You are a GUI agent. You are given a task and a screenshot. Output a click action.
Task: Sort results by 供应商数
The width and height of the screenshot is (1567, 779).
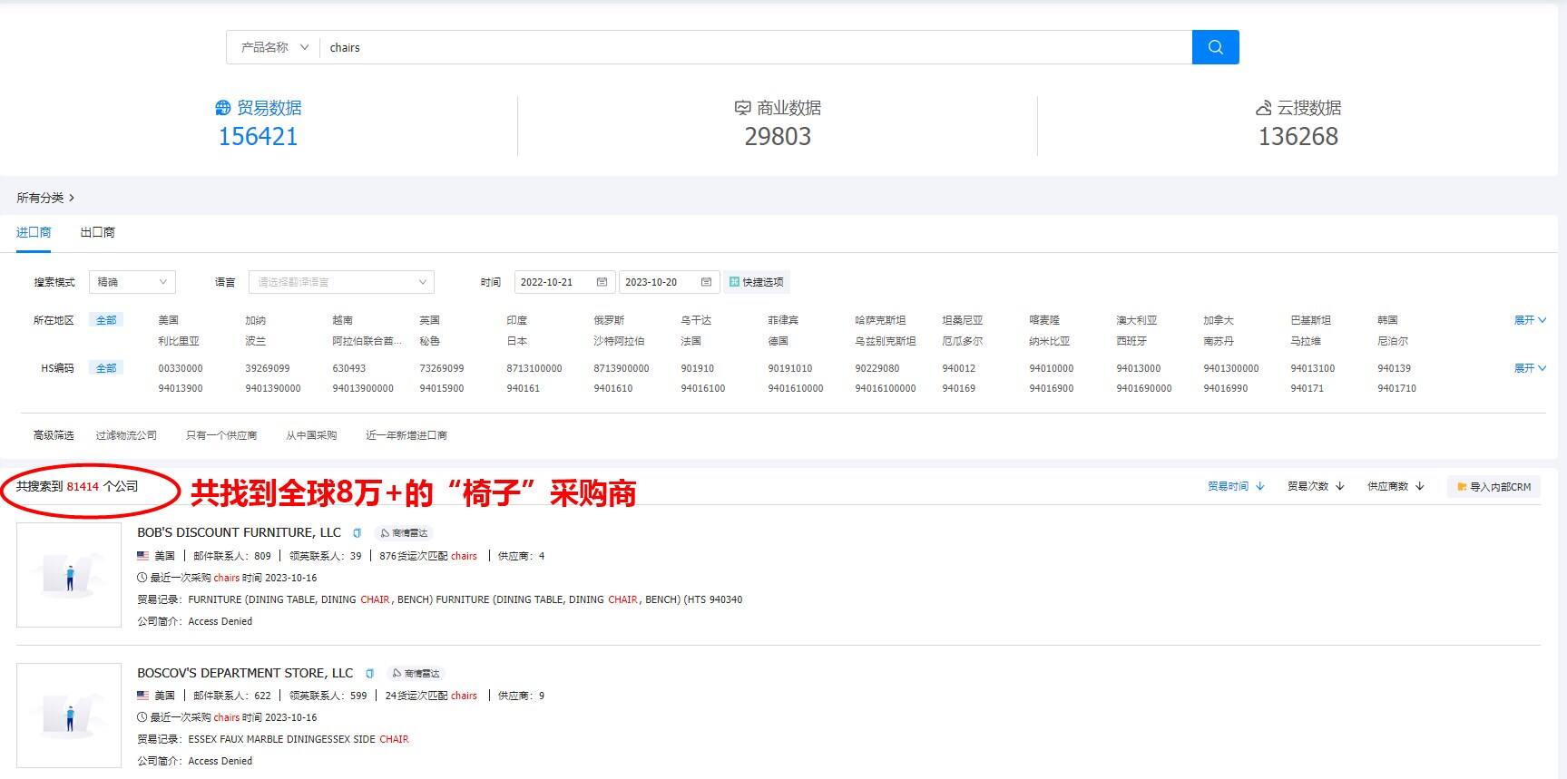[1396, 487]
